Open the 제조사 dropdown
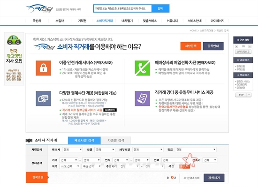Image resolution: width=258 pixels, height=187 pixels. click(73, 150)
